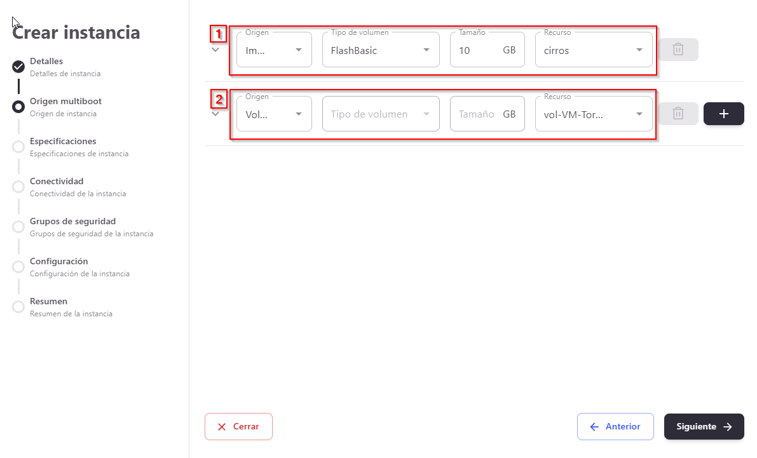757x458 pixels.
Task: Click the trash icon for the second volume row
Action: 678,114
